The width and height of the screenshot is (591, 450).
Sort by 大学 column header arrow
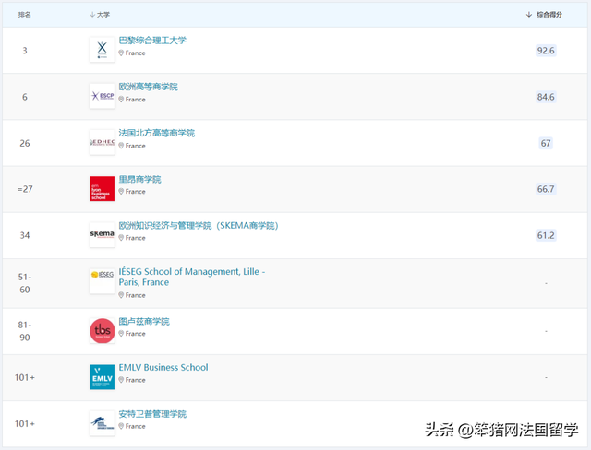(92, 15)
